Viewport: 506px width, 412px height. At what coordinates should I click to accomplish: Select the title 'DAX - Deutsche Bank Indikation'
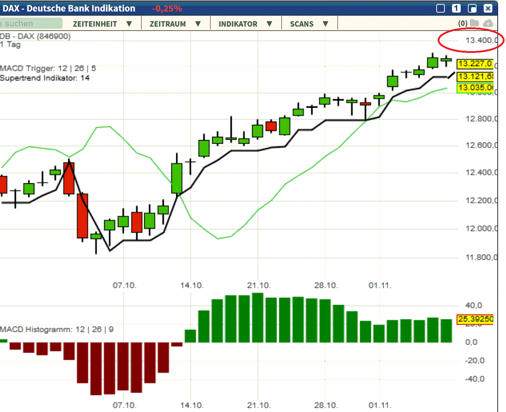69,8
